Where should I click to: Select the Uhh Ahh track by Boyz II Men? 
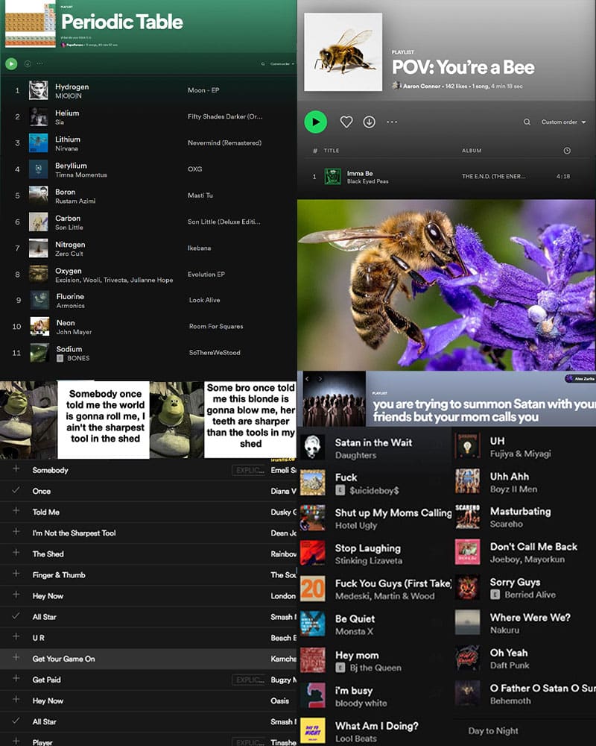(524, 482)
